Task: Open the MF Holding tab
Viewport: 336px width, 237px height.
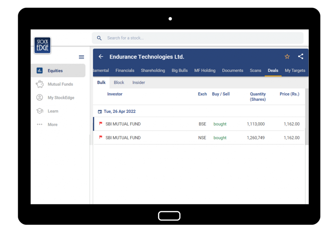Action: (205, 71)
